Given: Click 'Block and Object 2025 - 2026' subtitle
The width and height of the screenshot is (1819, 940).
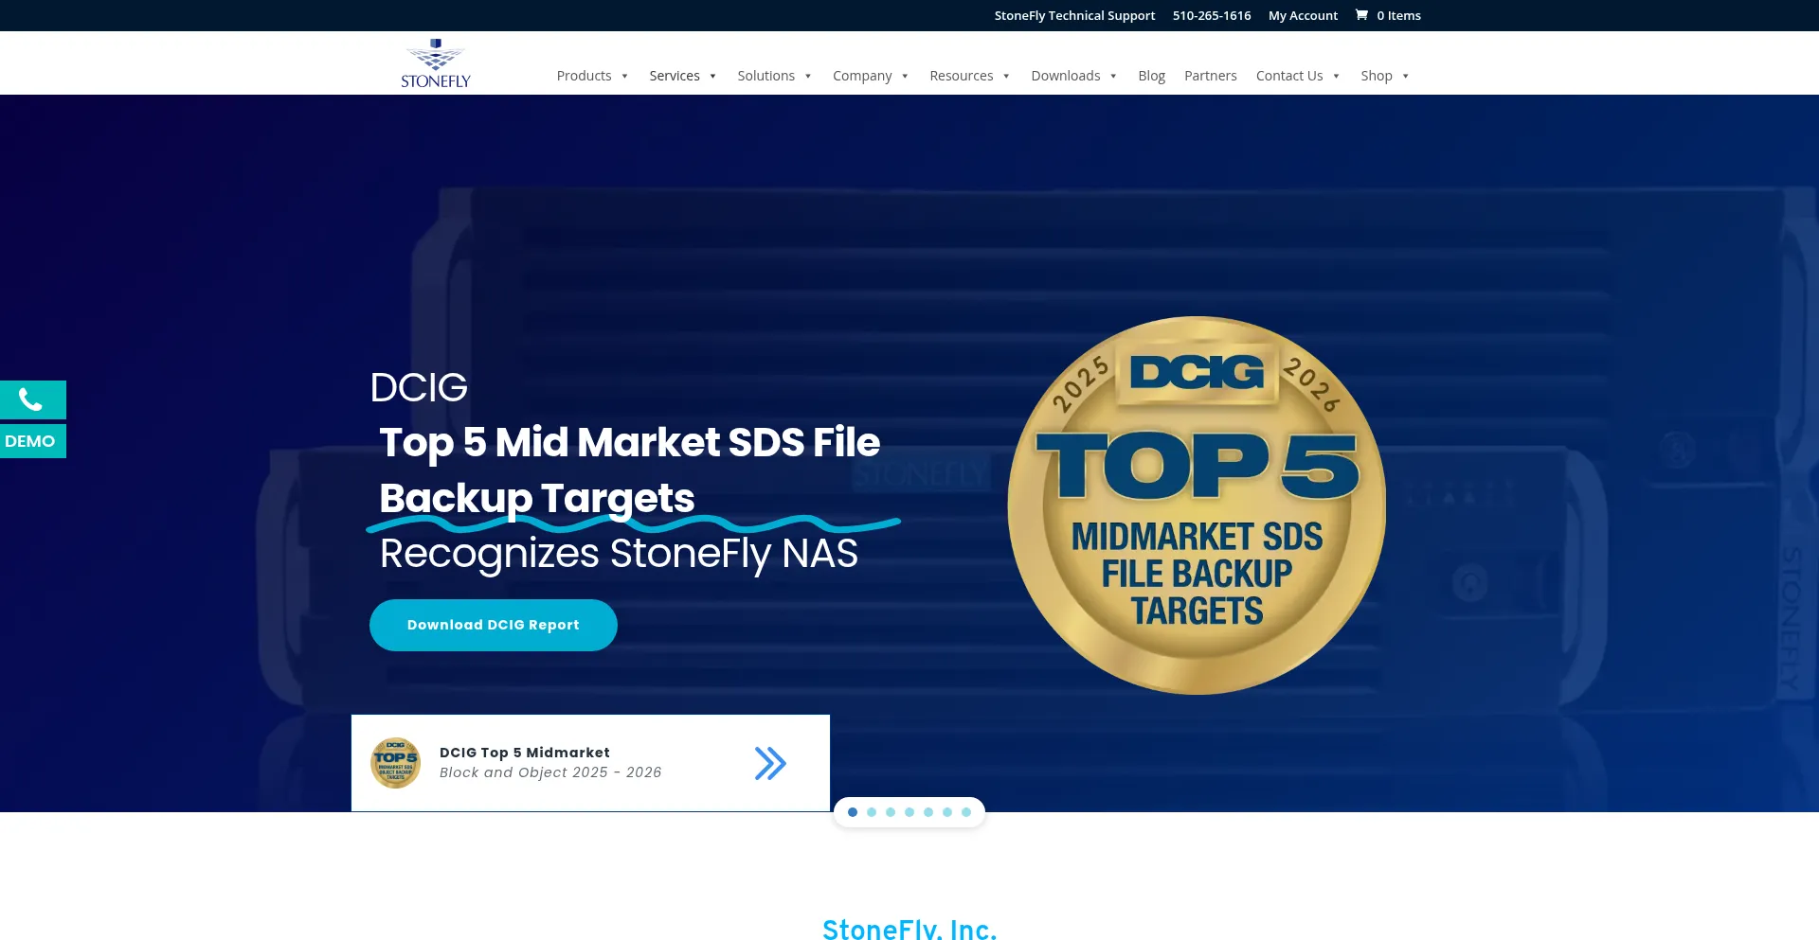Looking at the screenshot, I should [550, 772].
